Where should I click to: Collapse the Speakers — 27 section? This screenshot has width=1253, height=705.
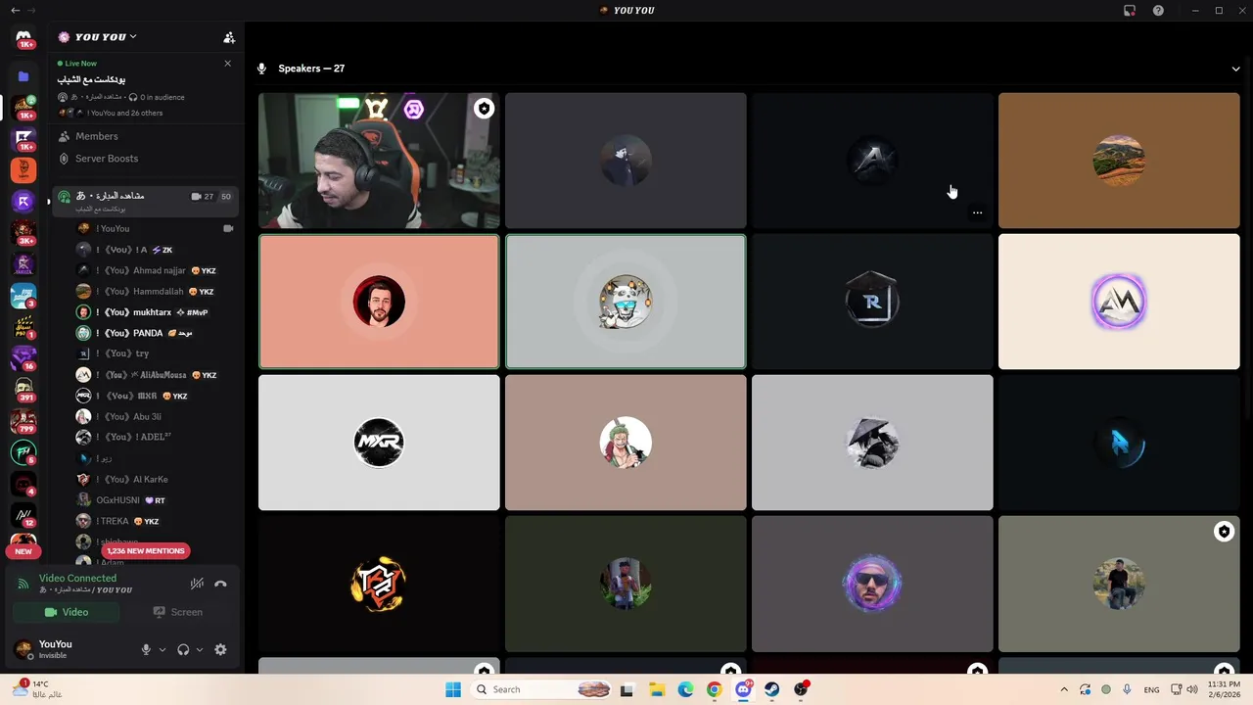pyautogui.click(x=1235, y=69)
